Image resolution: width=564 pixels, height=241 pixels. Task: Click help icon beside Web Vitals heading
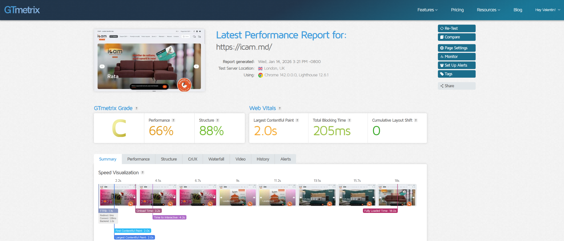tap(280, 109)
